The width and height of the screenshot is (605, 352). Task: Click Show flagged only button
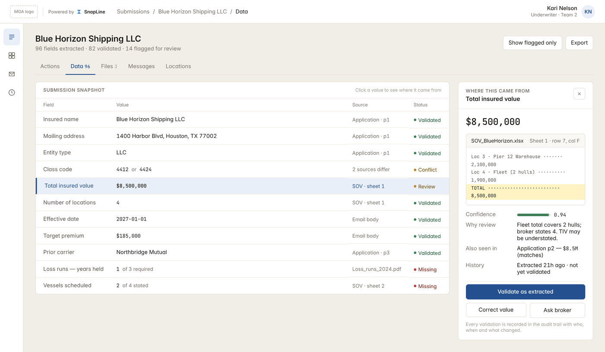(532, 43)
